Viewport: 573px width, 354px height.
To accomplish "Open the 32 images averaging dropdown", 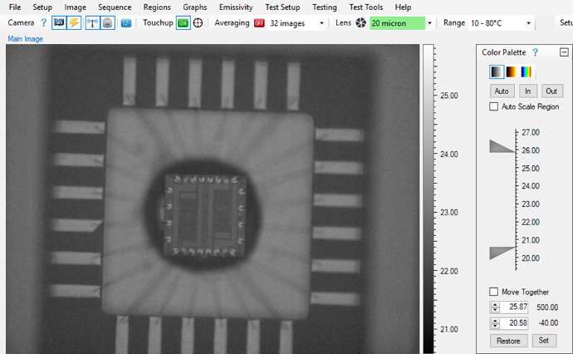I will pos(321,23).
